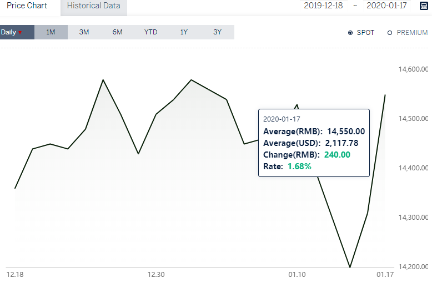Select the 3M time range
This screenshot has height=283, width=432.
click(84, 32)
